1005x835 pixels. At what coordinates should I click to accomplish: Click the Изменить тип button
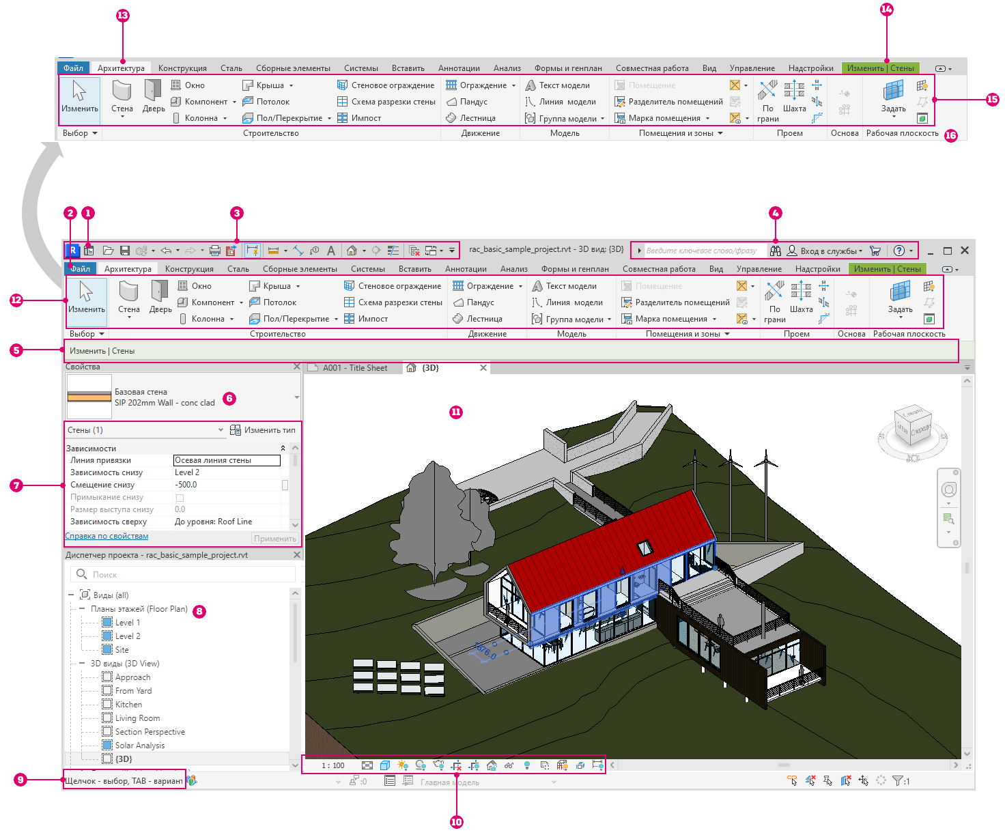(x=263, y=430)
